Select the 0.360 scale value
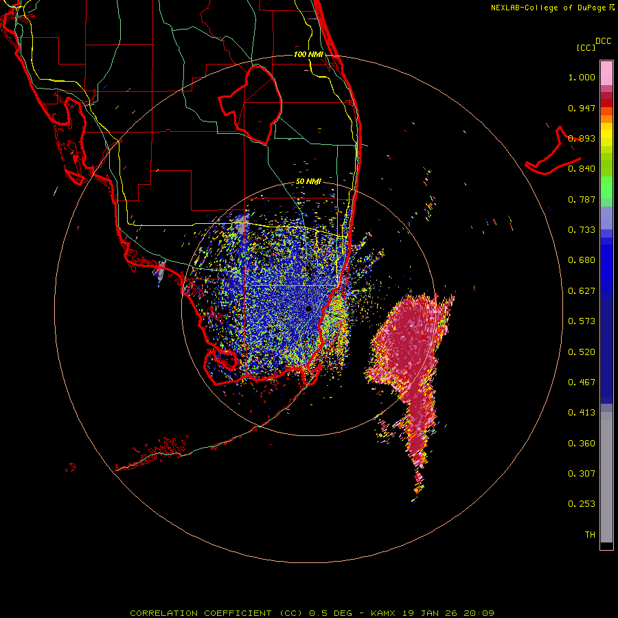The image size is (618, 618). click(582, 444)
